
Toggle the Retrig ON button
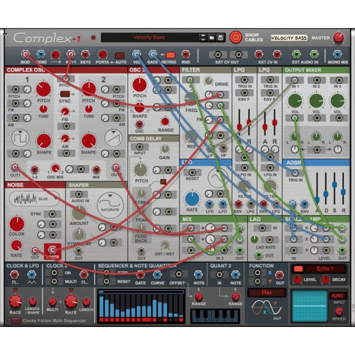[x=170, y=55]
